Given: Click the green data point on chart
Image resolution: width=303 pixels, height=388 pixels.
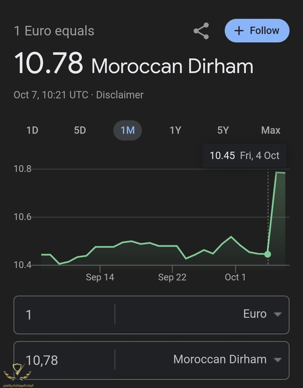Looking at the screenshot, I should tap(268, 254).
